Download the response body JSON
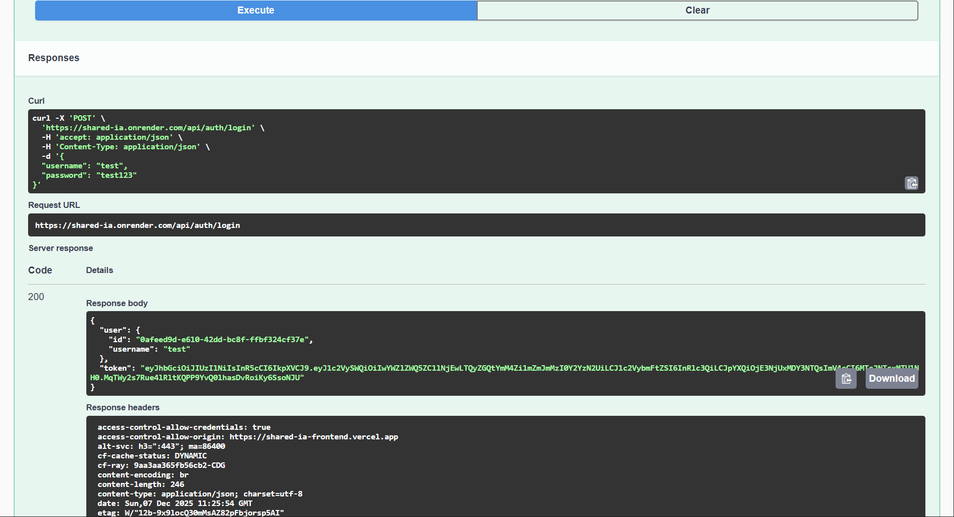 coord(891,379)
